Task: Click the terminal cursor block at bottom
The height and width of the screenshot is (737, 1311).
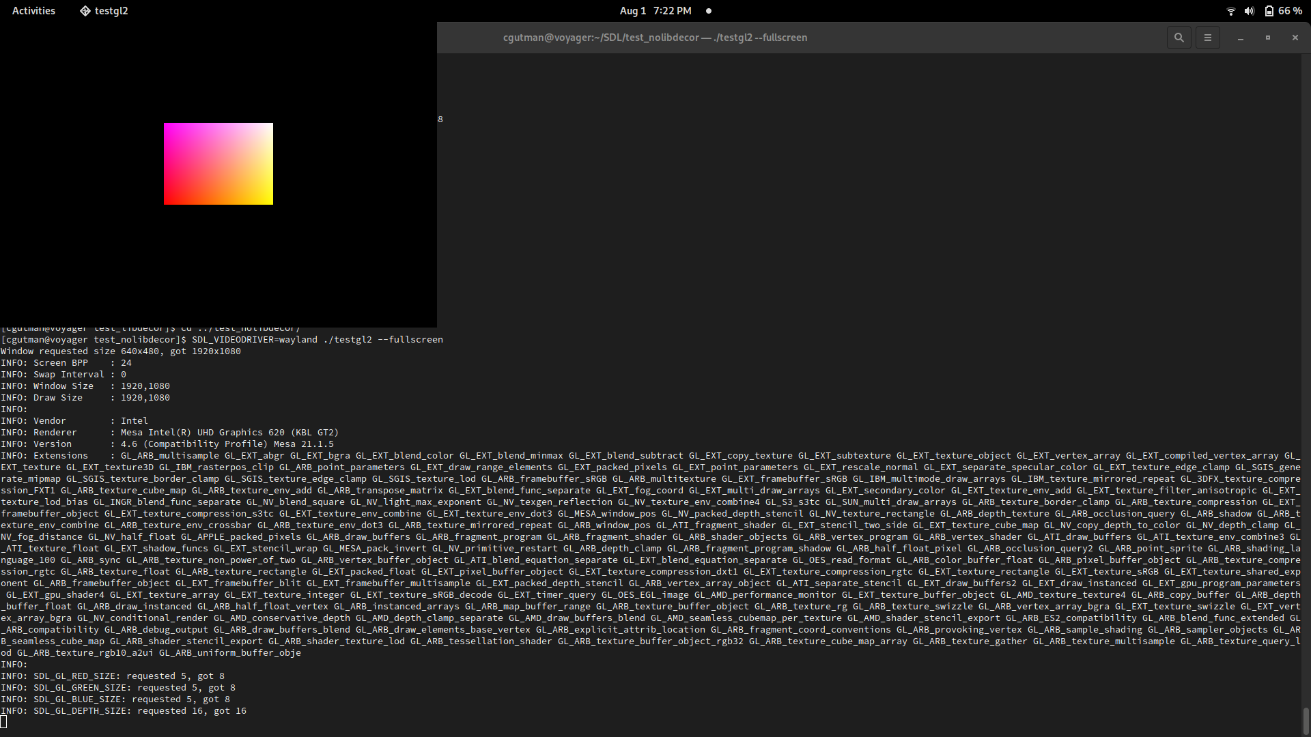Action: click(x=3, y=722)
